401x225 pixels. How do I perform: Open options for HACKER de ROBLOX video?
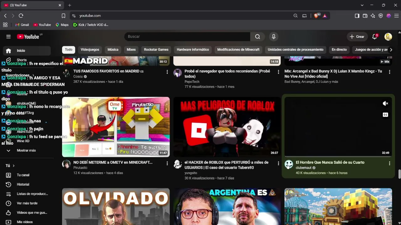(278, 163)
